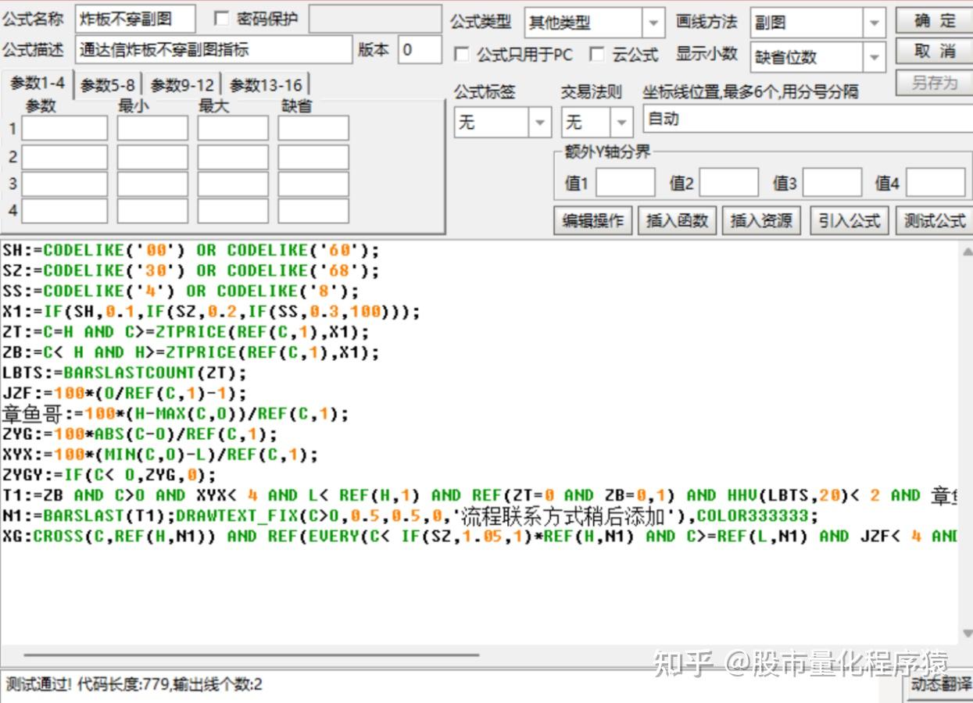Click the 插入资源 button

pos(761,221)
